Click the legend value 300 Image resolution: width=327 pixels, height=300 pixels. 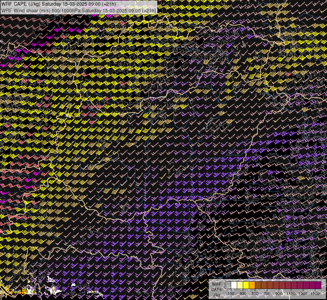pyautogui.click(x=243, y=294)
